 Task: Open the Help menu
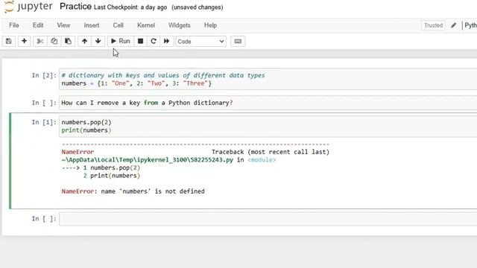tap(210, 25)
